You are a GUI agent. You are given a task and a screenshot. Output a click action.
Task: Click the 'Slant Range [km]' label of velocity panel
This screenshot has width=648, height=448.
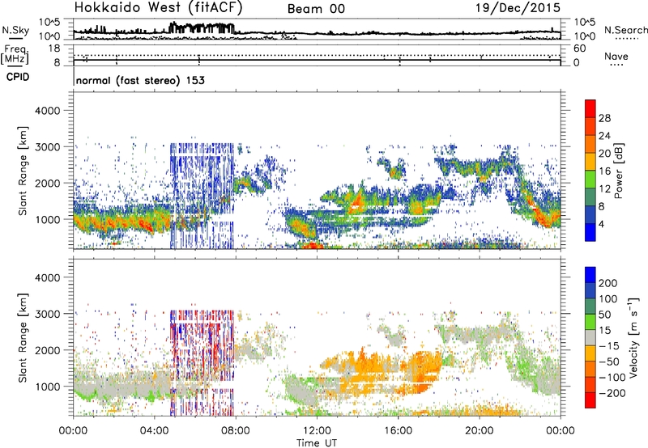[23, 338]
